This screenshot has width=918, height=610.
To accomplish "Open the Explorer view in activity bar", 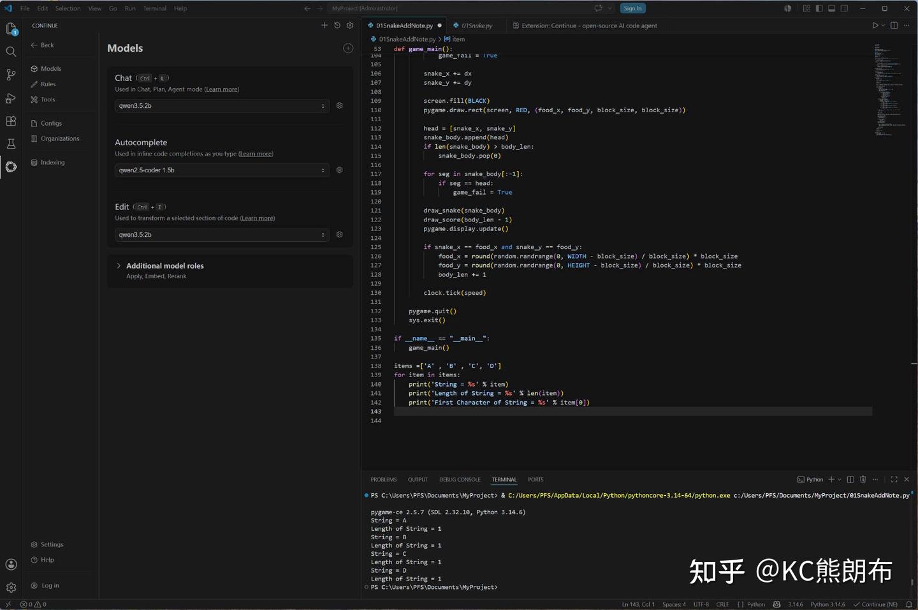I will pyautogui.click(x=11, y=29).
